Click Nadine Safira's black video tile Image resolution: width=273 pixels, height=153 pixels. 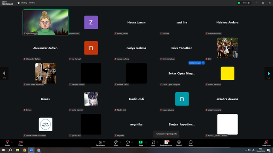click(136, 74)
